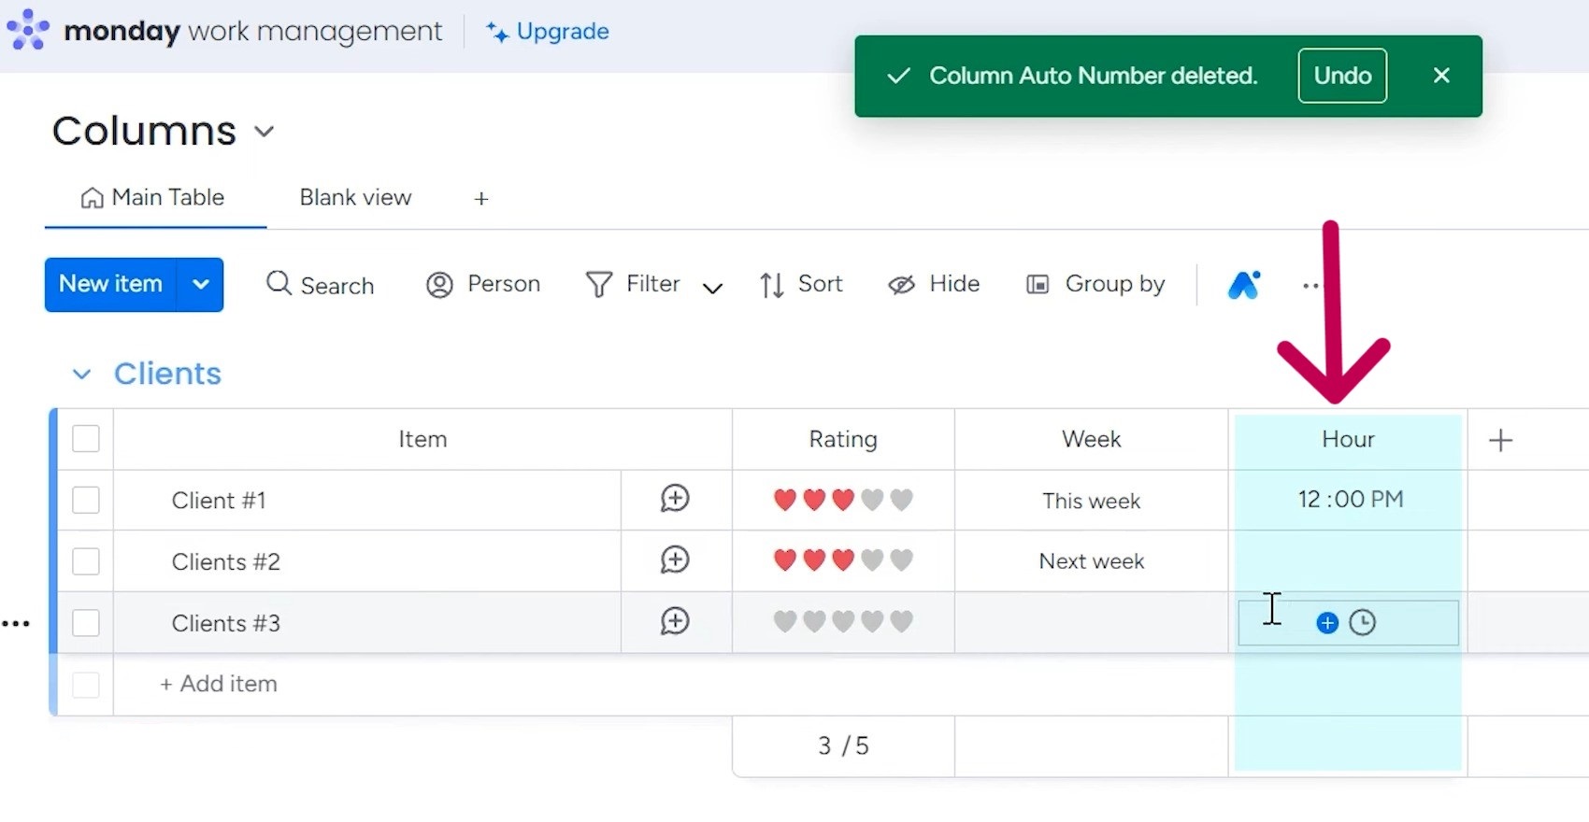Click the monday work management logo
This screenshot has width=1589, height=822.
click(x=224, y=31)
